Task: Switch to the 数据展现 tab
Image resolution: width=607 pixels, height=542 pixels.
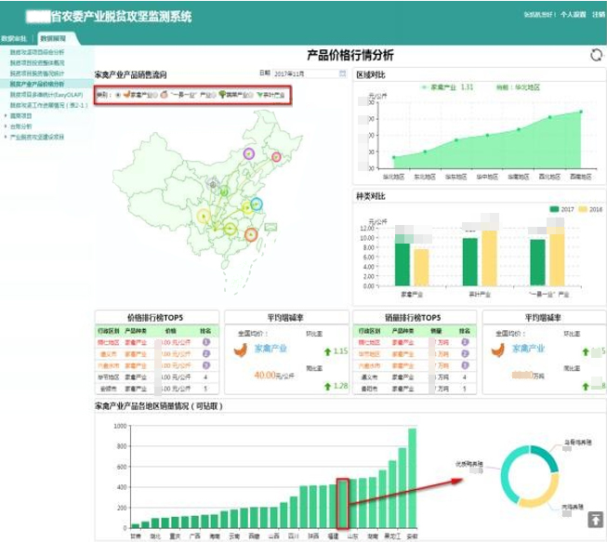Action: click(x=52, y=38)
